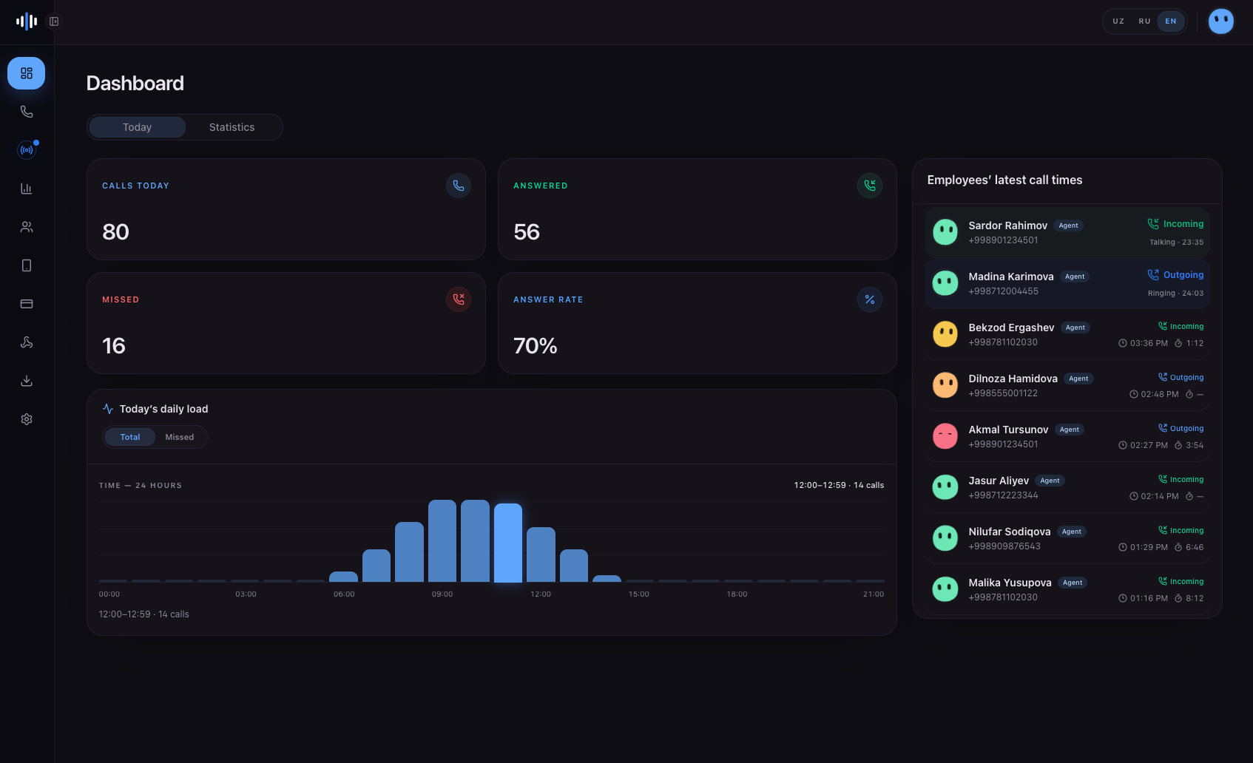
Task: Click Malika Yusupova's name
Action: (x=1010, y=583)
